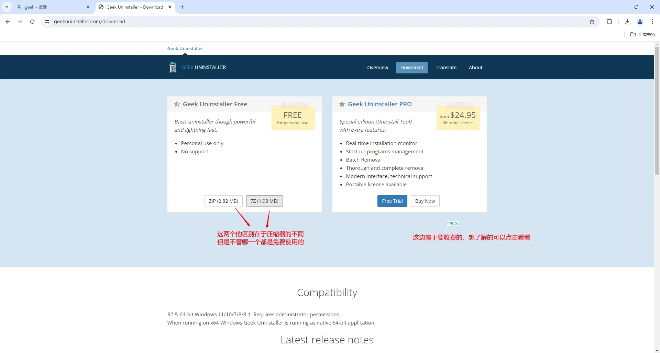Select the Download nav item
This screenshot has width=660, height=353.
tap(412, 68)
